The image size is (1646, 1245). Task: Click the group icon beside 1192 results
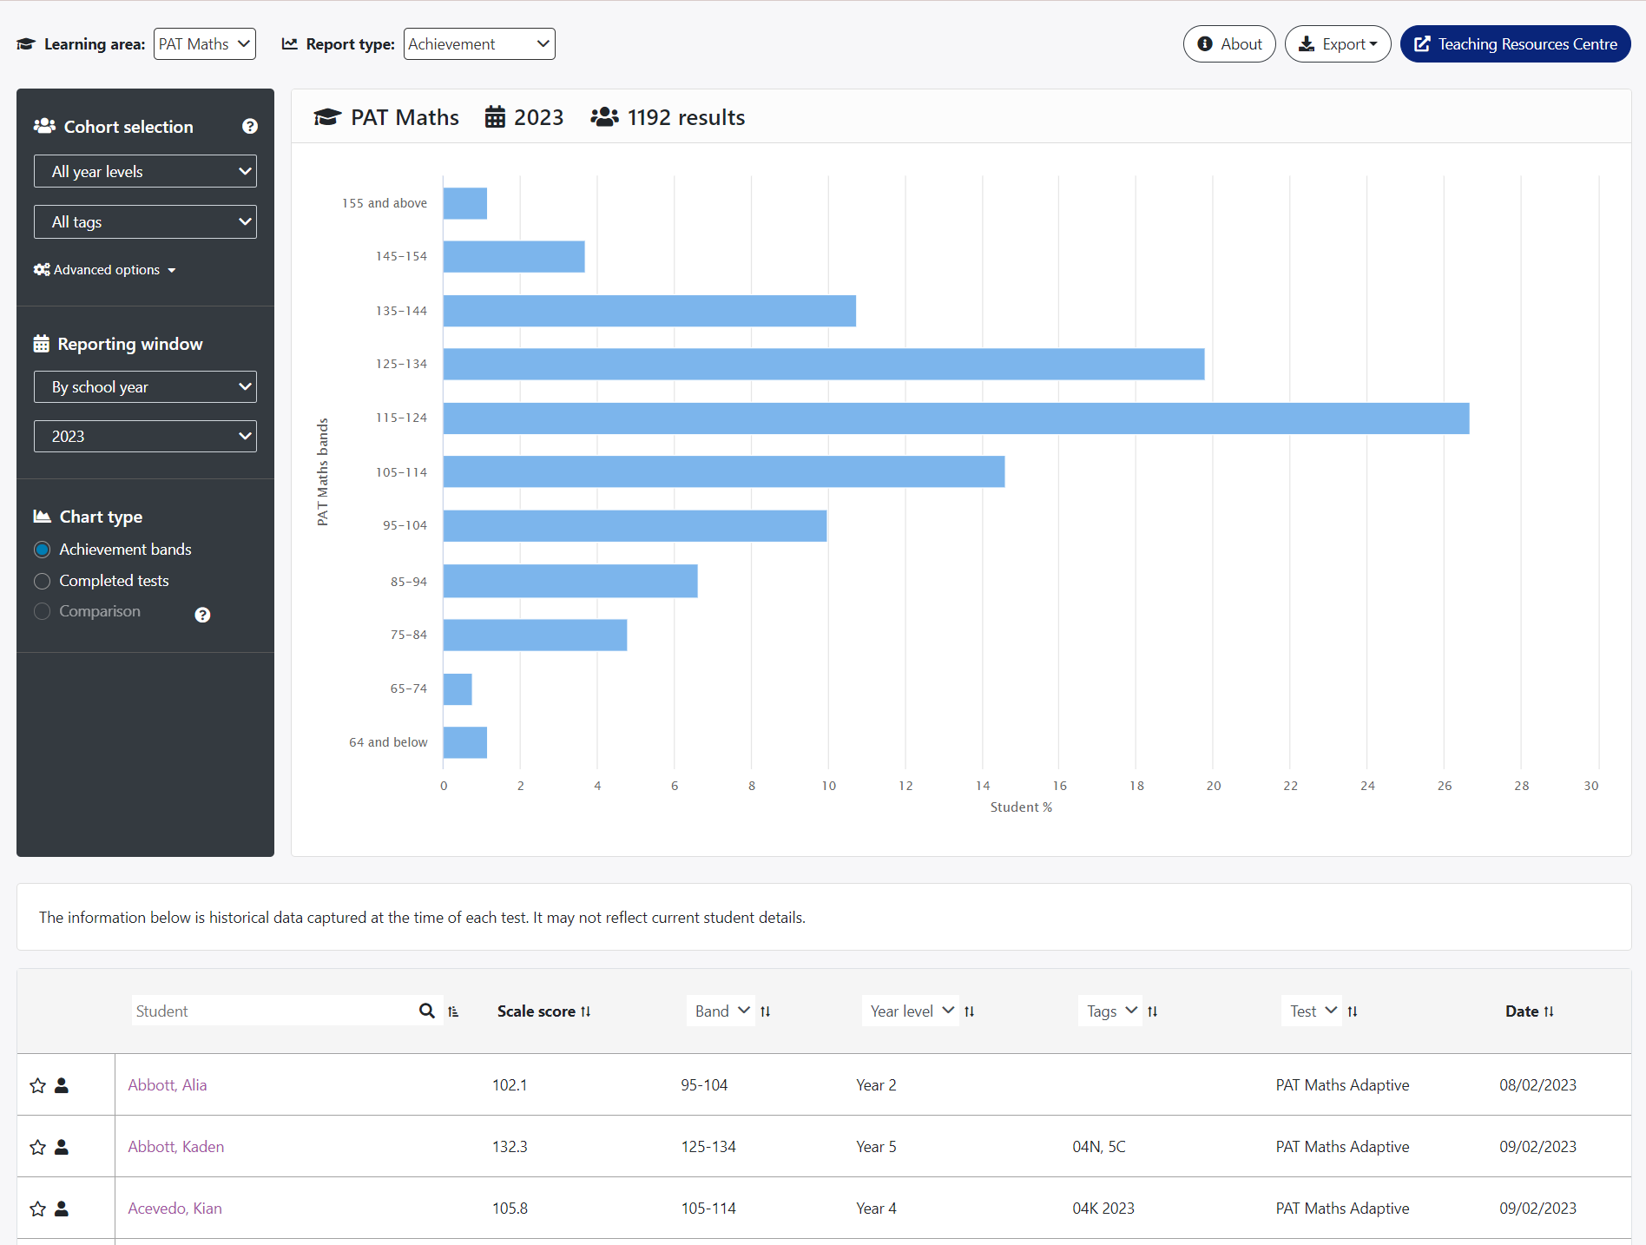click(x=604, y=116)
